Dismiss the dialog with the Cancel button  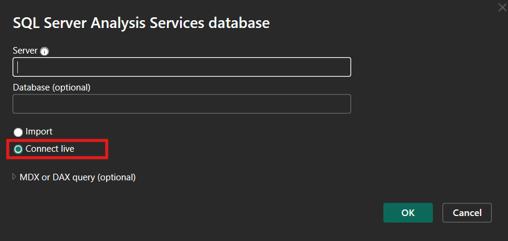click(x=467, y=212)
